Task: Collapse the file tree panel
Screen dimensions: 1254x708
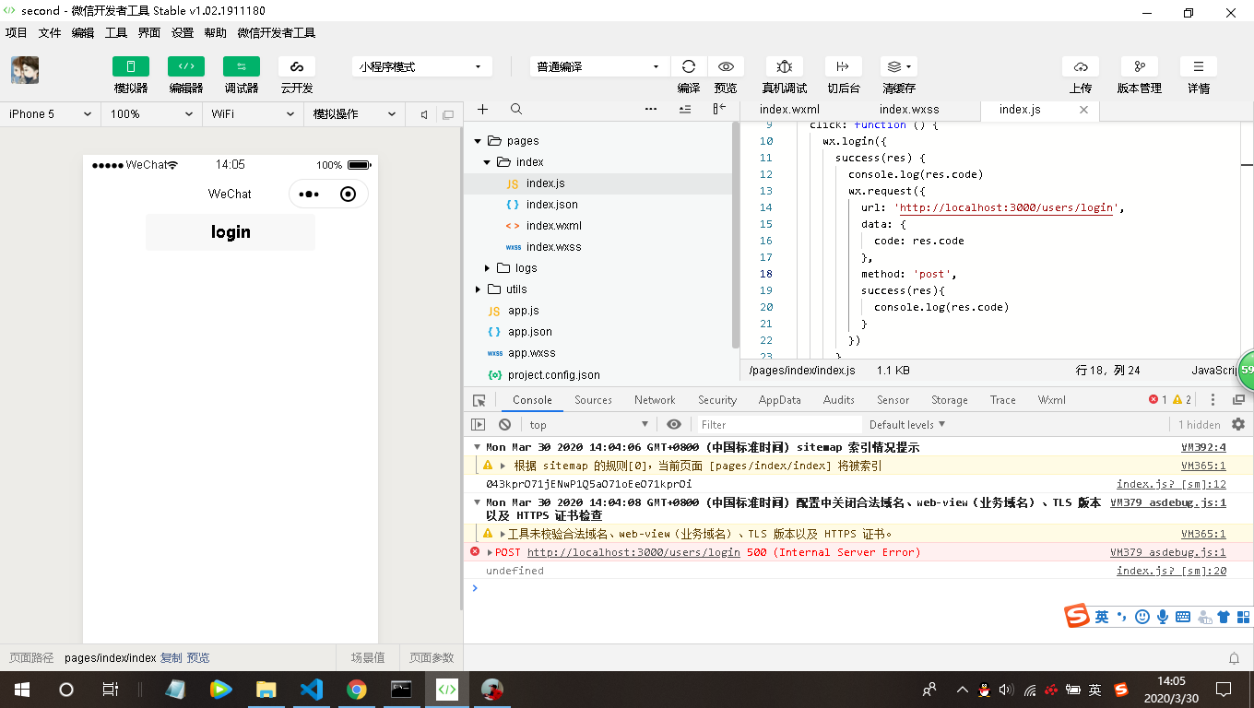Action: tap(719, 109)
